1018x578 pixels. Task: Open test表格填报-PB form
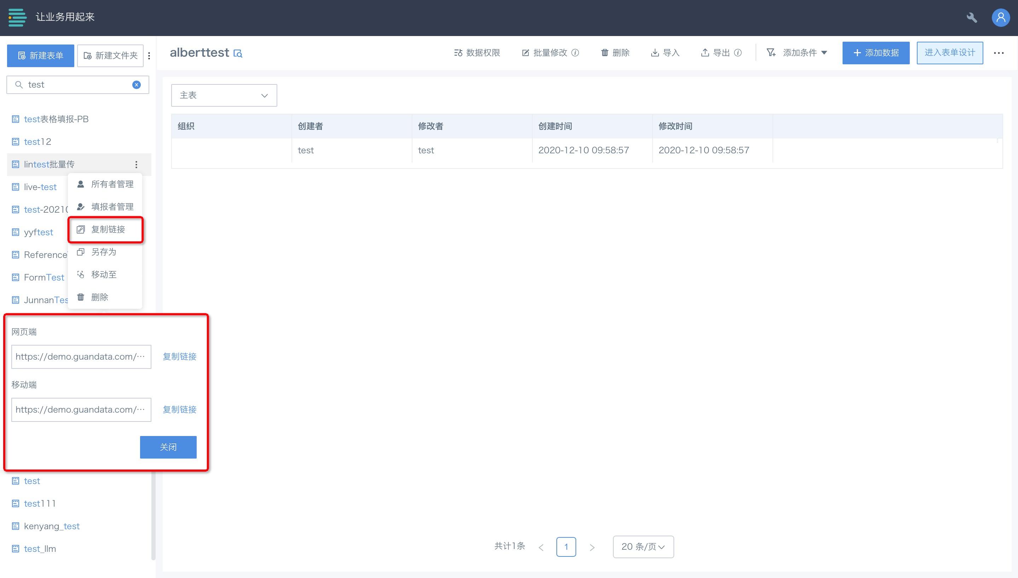coord(56,119)
